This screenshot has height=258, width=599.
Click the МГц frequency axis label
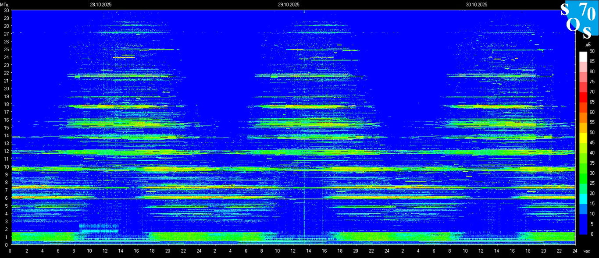click(4, 4)
